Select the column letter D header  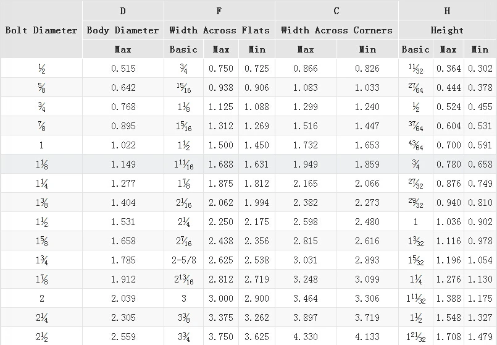[123, 11]
